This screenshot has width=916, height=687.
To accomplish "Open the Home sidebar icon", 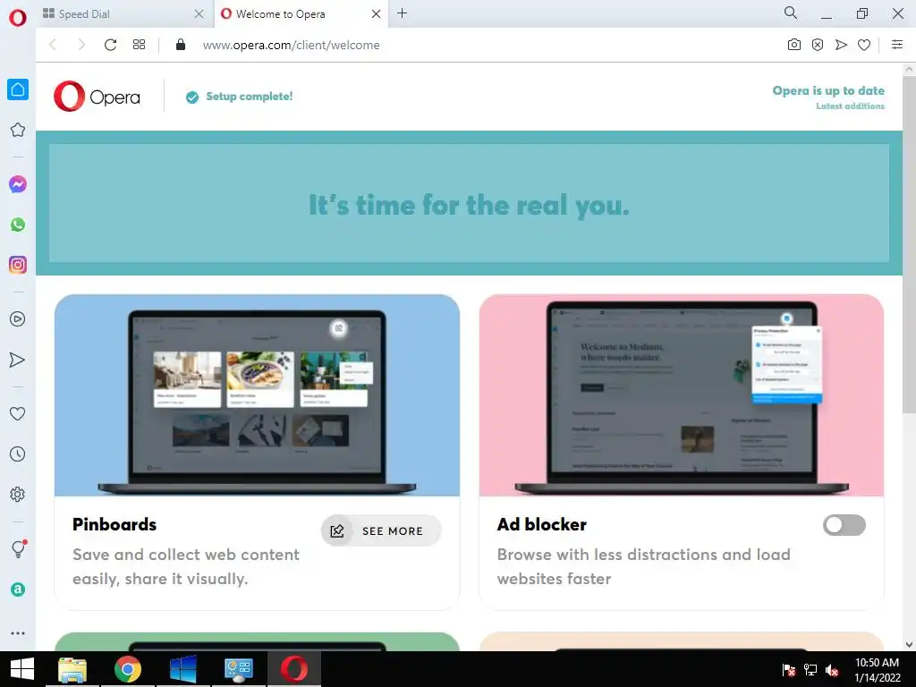I will click(18, 89).
